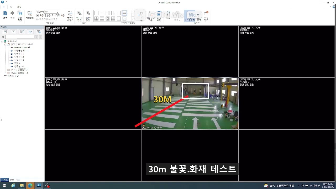Click the 비디오 팝업 icon

click(79, 16)
